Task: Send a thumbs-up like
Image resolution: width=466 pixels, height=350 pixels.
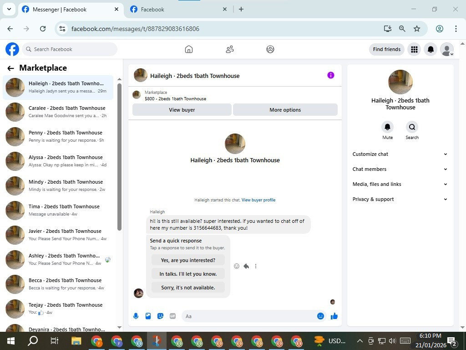Action: [x=334, y=316]
